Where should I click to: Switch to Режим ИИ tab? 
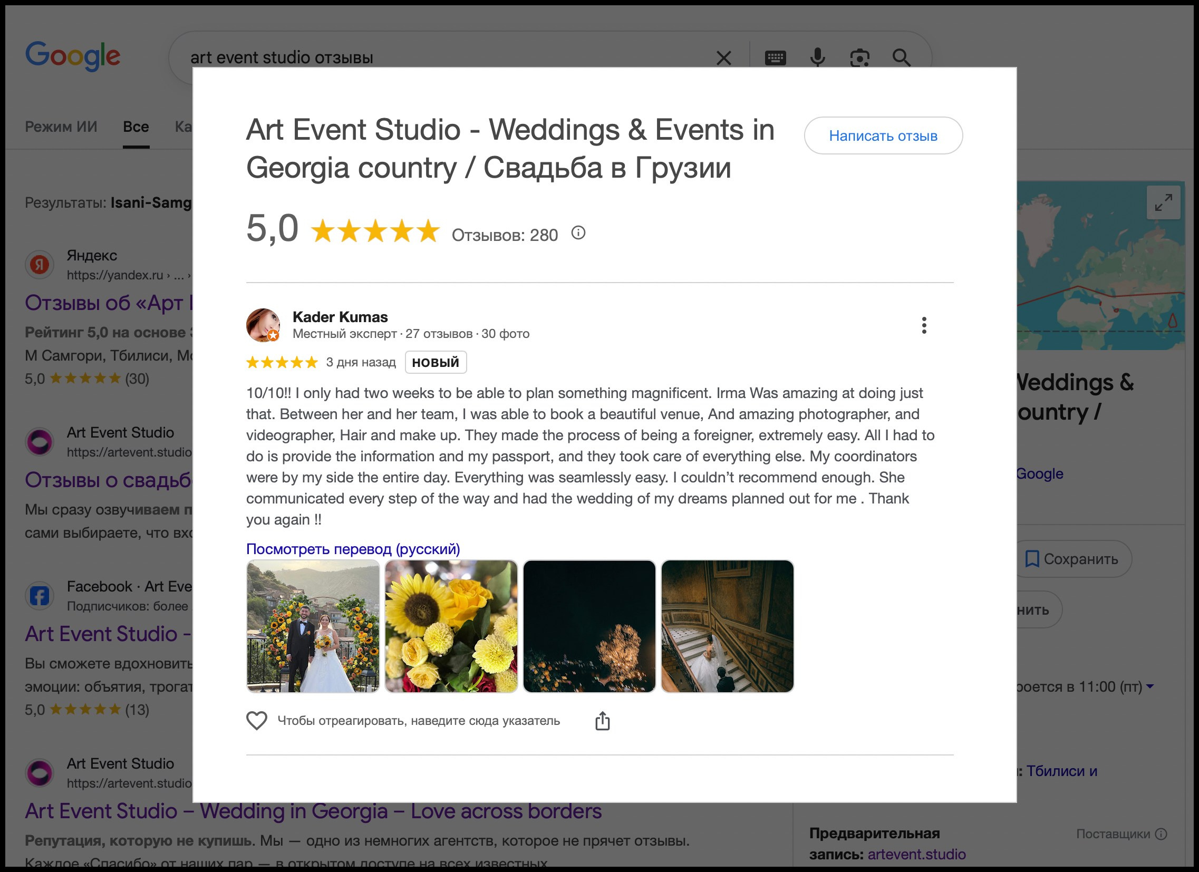tap(61, 127)
